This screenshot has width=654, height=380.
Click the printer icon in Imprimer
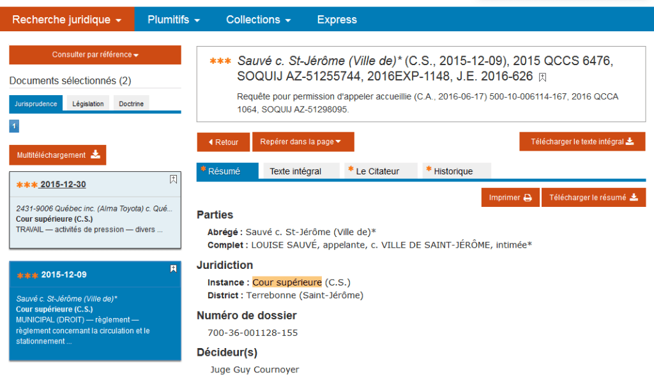point(528,198)
